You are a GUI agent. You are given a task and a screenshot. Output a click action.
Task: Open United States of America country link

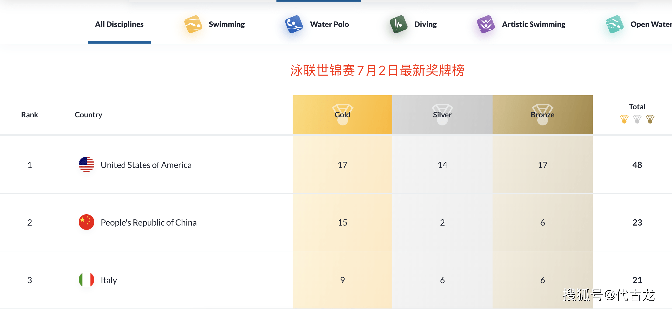146,165
